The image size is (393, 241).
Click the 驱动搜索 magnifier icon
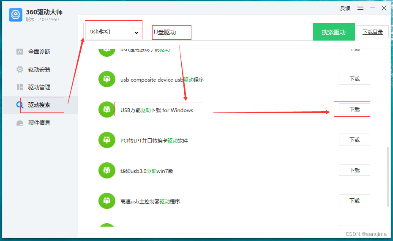click(x=20, y=105)
